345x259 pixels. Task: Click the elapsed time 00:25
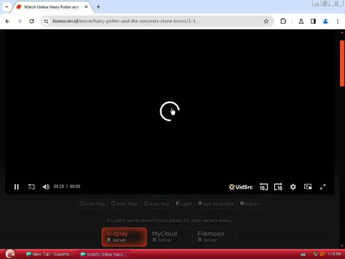pyautogui.click(x=59, y=186)
